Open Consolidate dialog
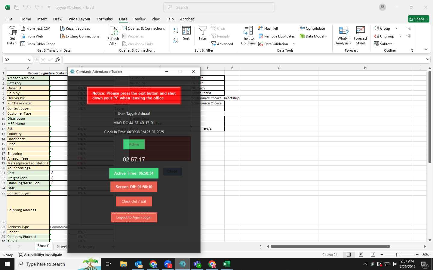 pos(312,28)
